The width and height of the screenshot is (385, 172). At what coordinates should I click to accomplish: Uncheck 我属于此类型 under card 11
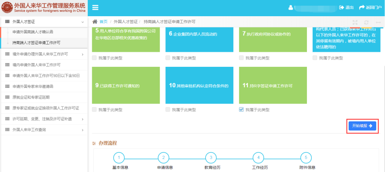click(x=241, y=110)
